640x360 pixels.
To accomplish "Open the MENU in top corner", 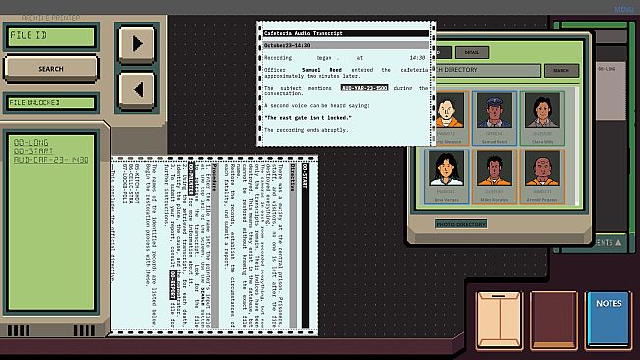I will click(x=624, y=9).
